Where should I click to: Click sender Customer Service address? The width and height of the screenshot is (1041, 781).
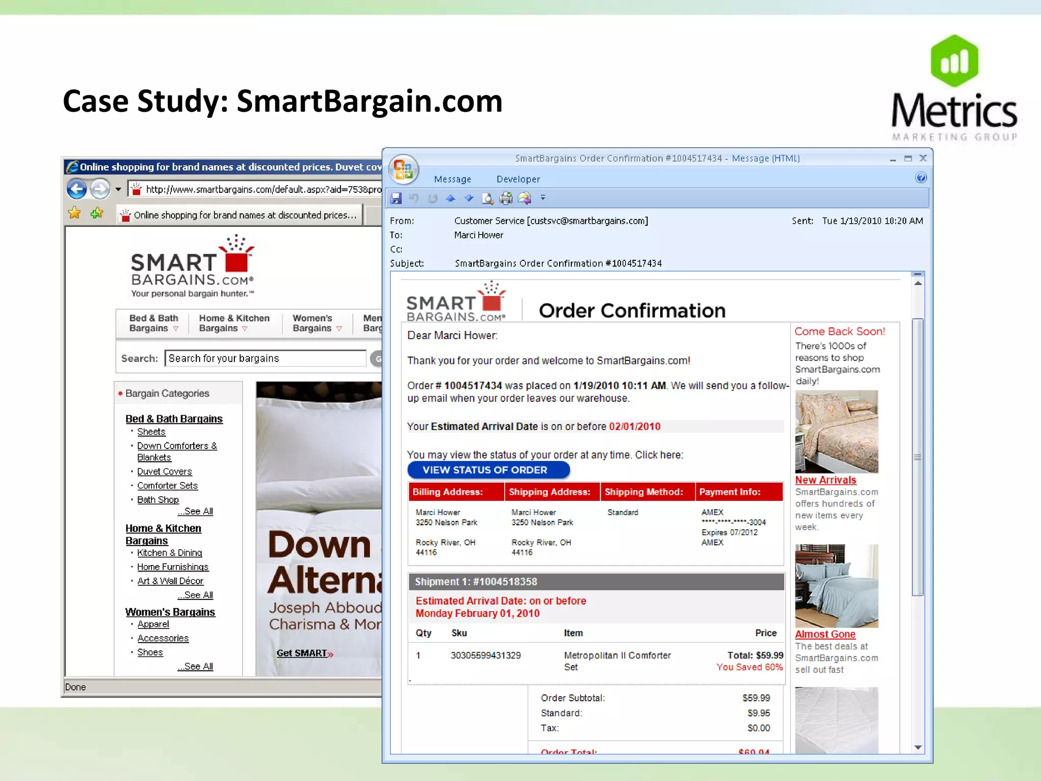click(551, 221)
